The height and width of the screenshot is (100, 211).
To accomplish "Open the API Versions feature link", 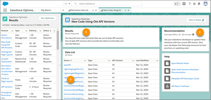I will point(7,87).
